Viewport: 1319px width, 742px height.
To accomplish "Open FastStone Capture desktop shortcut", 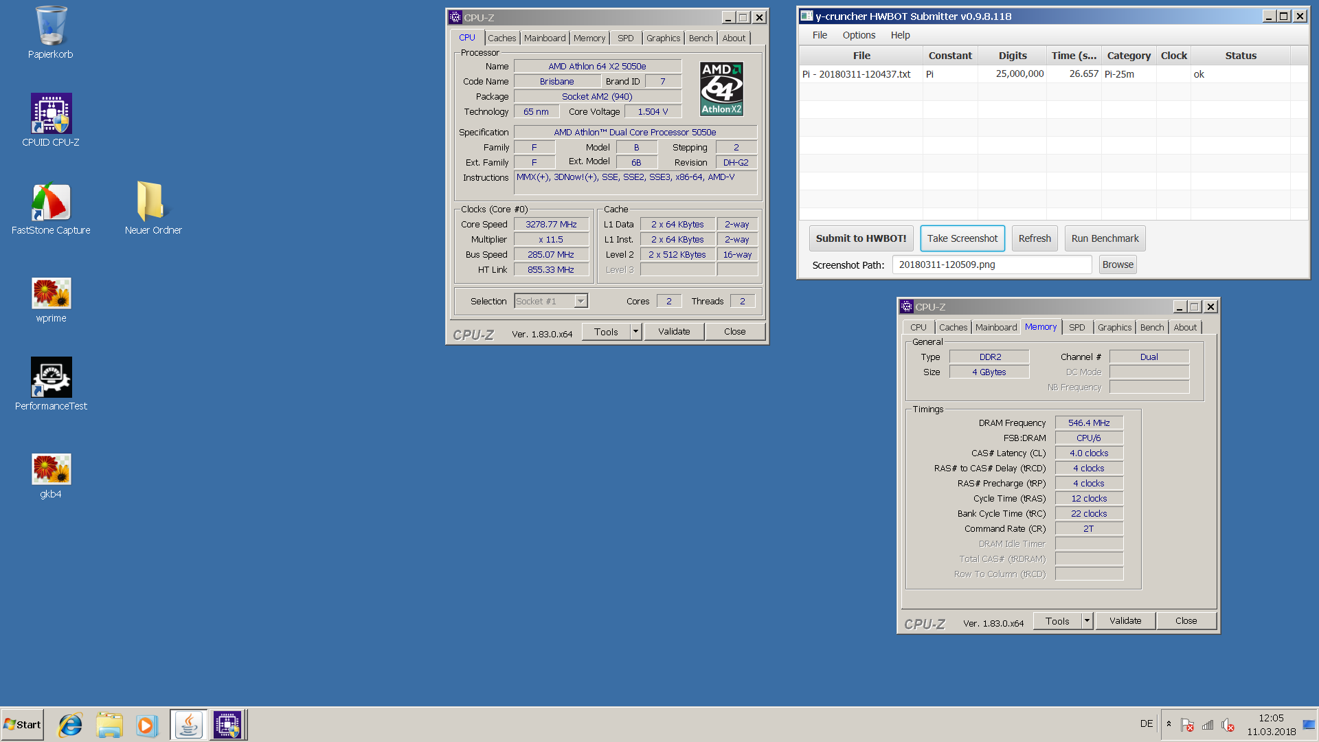I will 51,208.
